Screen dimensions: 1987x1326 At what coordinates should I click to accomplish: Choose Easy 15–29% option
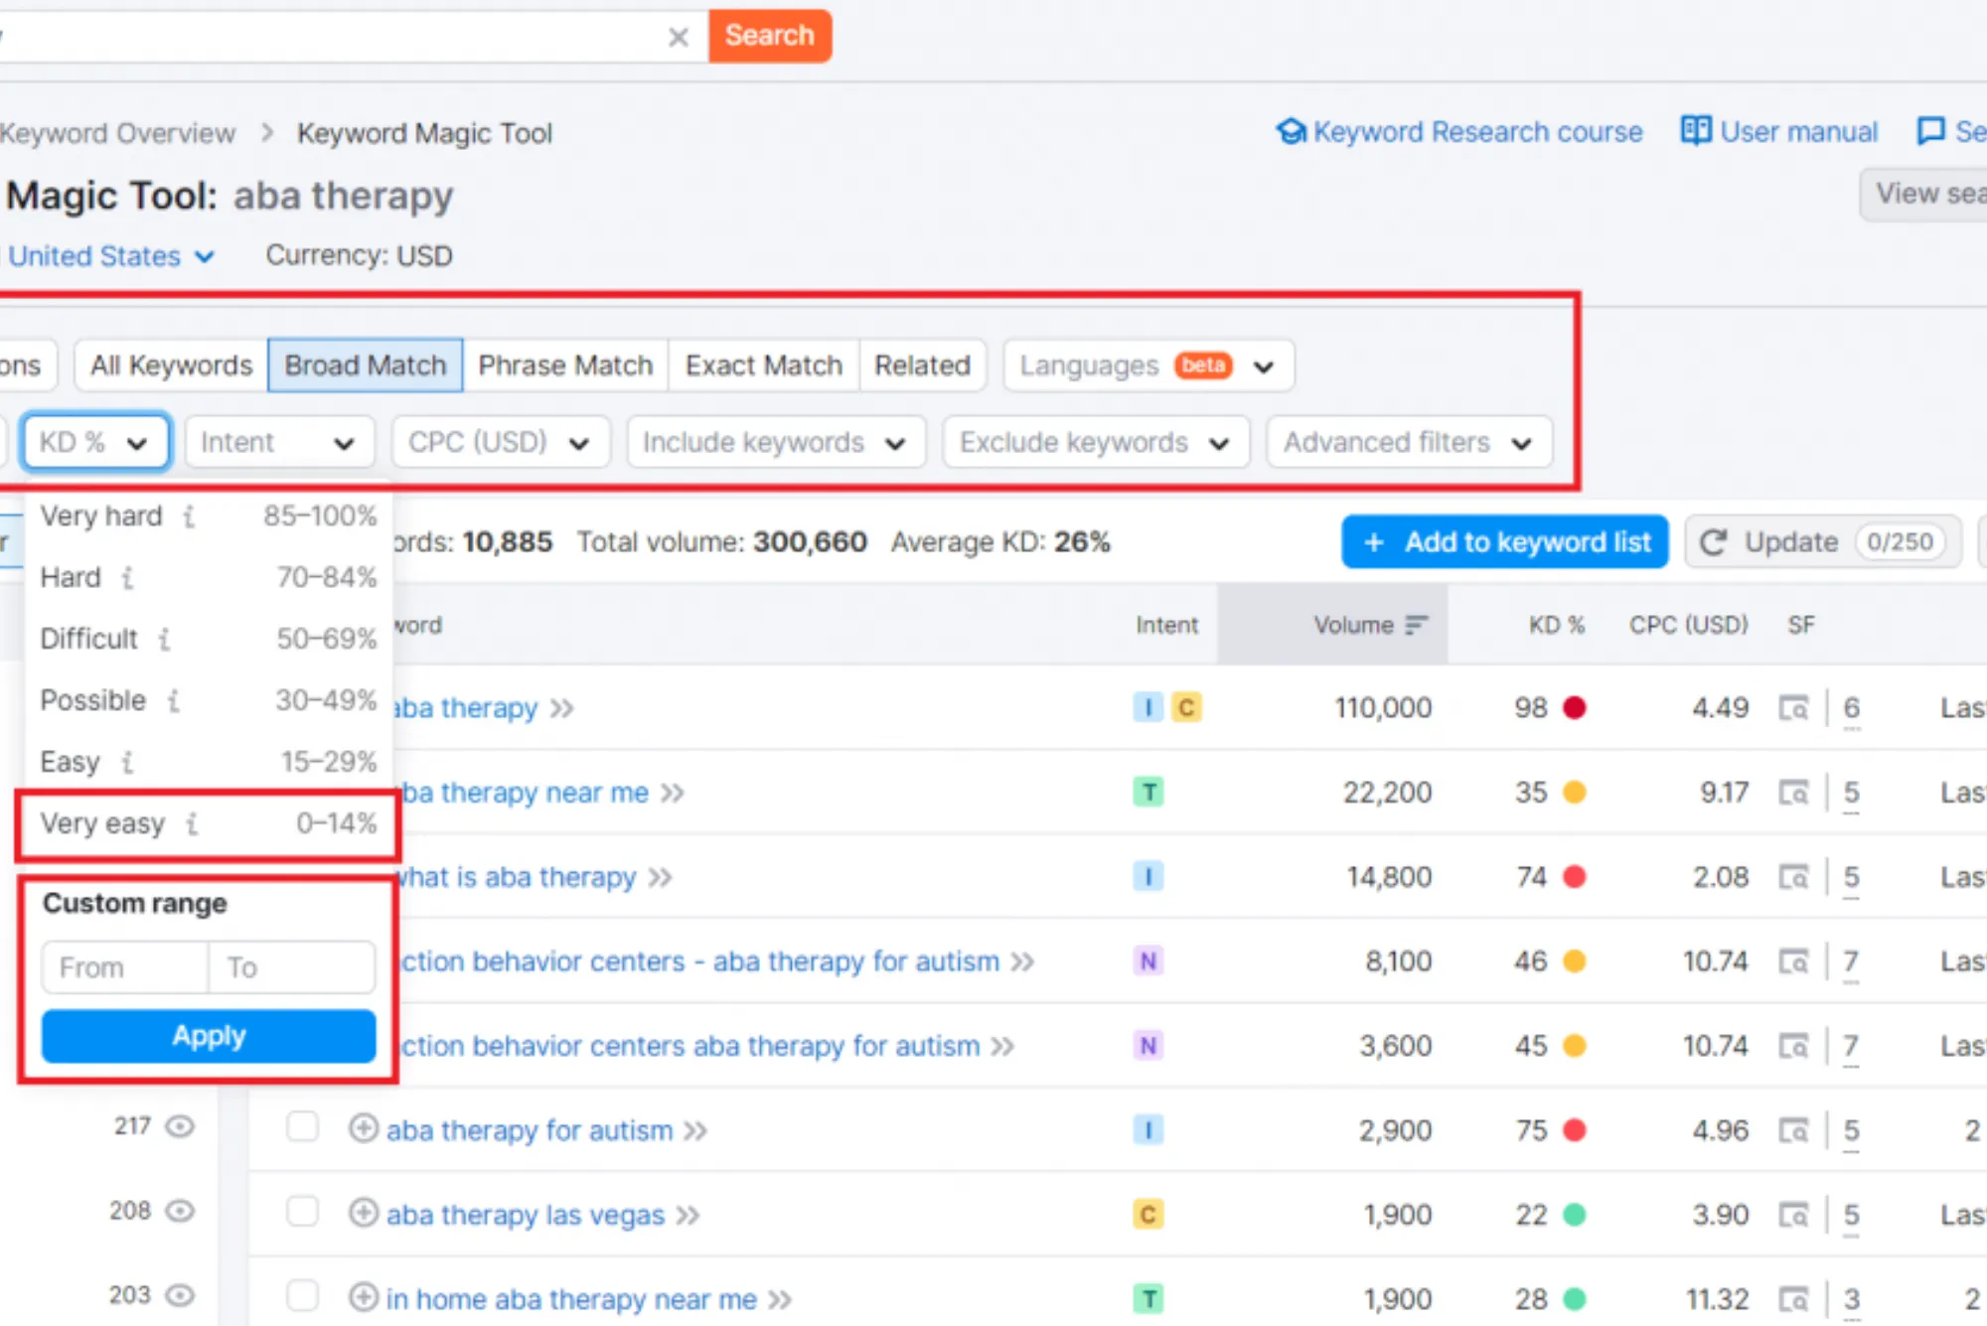point(209,762)
